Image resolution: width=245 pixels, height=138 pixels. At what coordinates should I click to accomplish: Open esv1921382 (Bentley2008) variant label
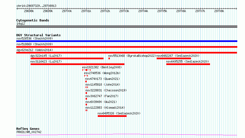coord(102,67)
